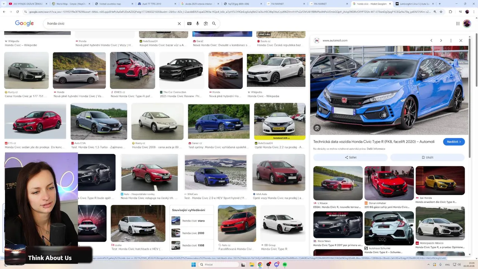Open the WikiCars blue Civic HEV result
This screenshot has width=478, height=269.
click(x=215, y=172)
